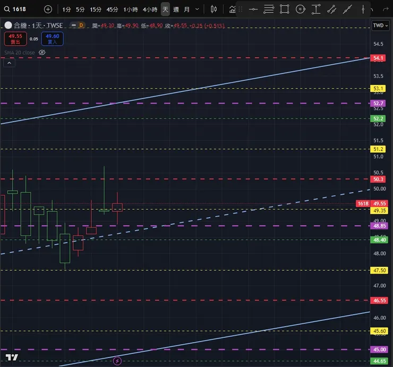
Task: Click the 45.00 purple price label
Action: pyautogui.click(x=379, y=349)
